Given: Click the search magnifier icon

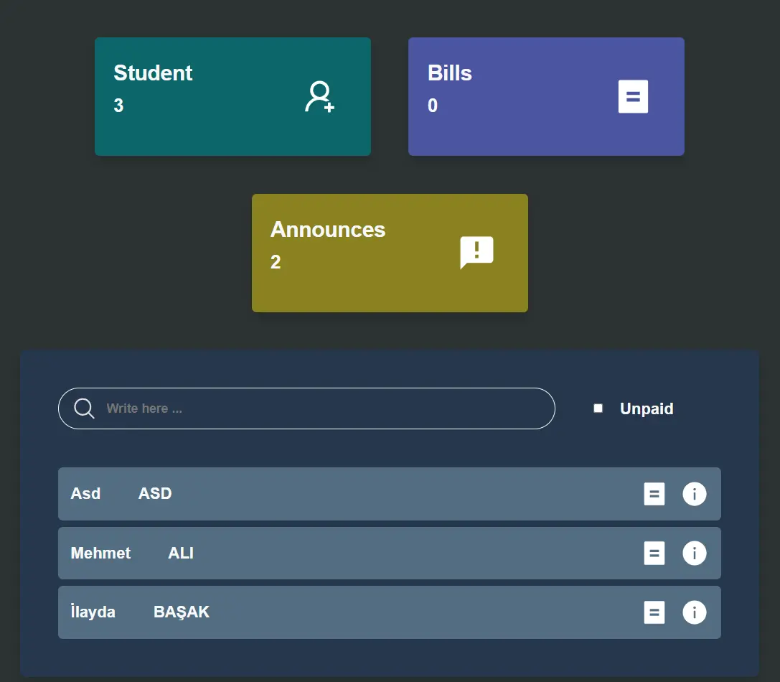Looking at the screenshot, I should tap(84, 408).
